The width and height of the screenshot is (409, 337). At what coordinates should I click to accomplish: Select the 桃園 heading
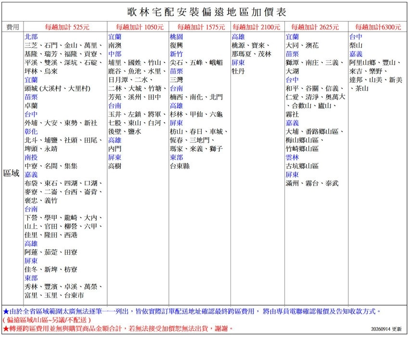pos(176,37)
